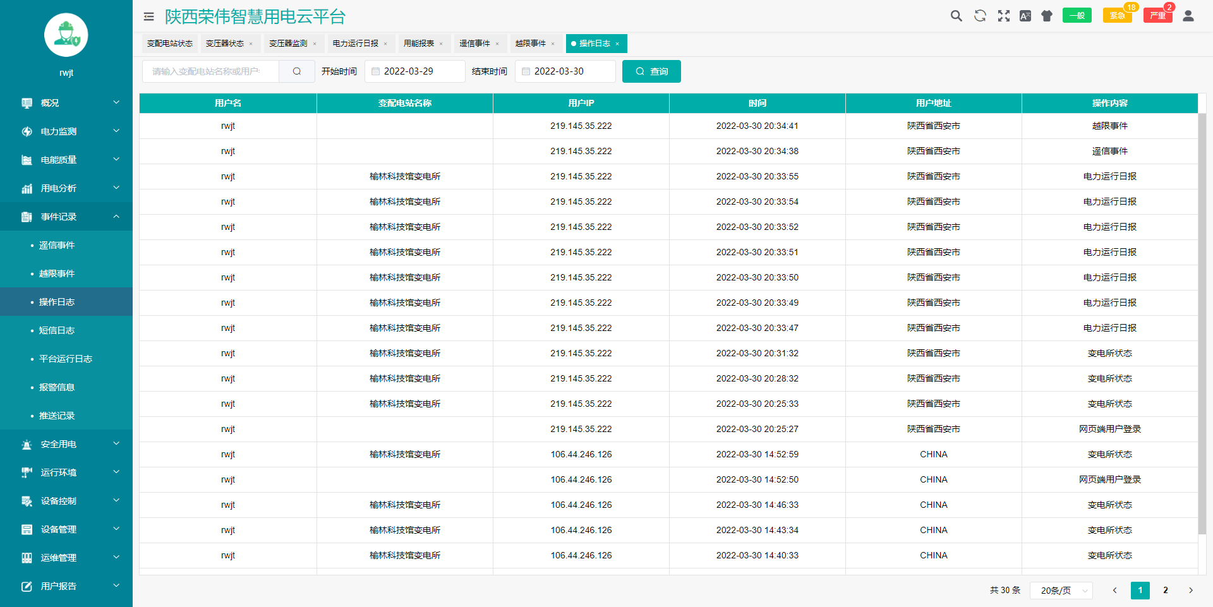Toggle fullscreen mode icon
Image resolution: width=1213 pixels, height=607 pixels.
point(1003,16)
